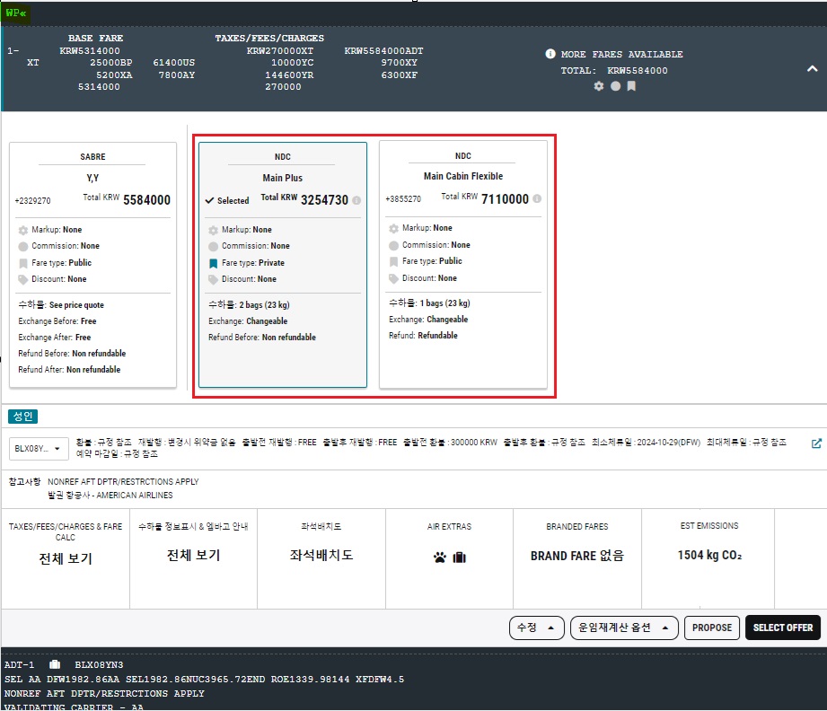Click the bookmark icon under TOTAL
Image resolution: width=827 pixels, height=711 pixels.
[x=631, y=86]
